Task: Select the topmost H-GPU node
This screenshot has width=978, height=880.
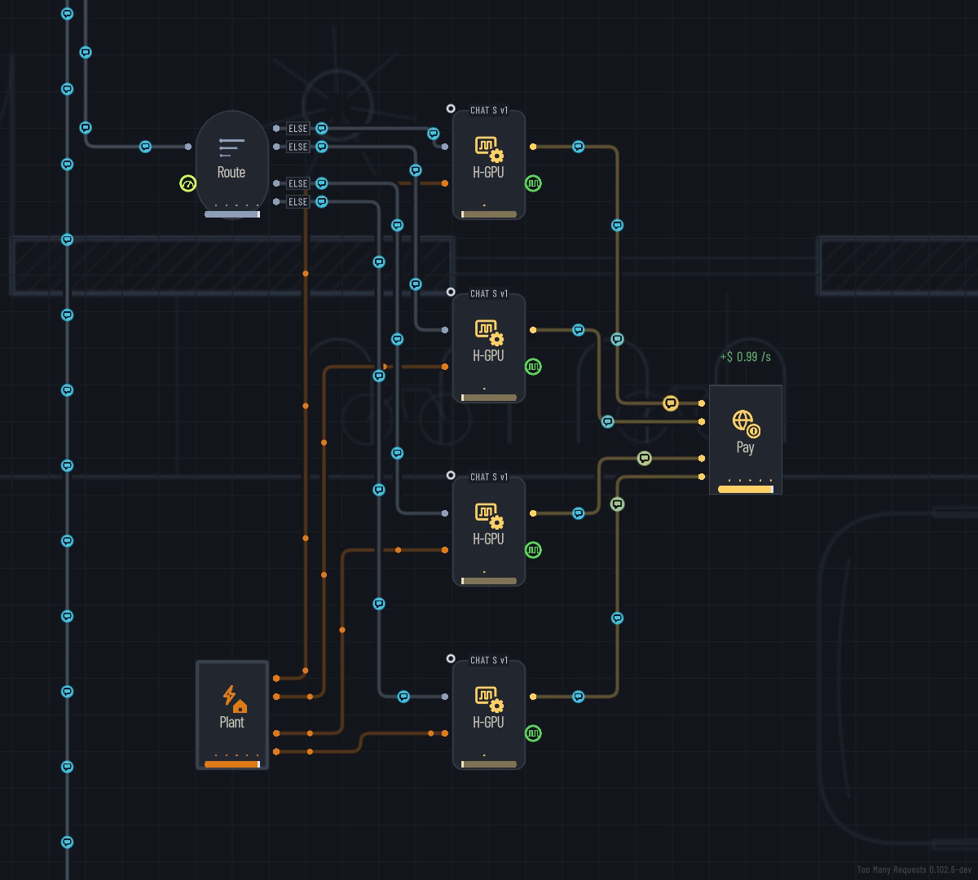Action: (489, 165)
